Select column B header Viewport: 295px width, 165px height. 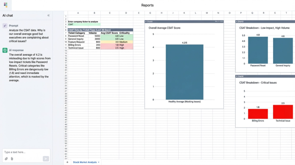point(94,13)
